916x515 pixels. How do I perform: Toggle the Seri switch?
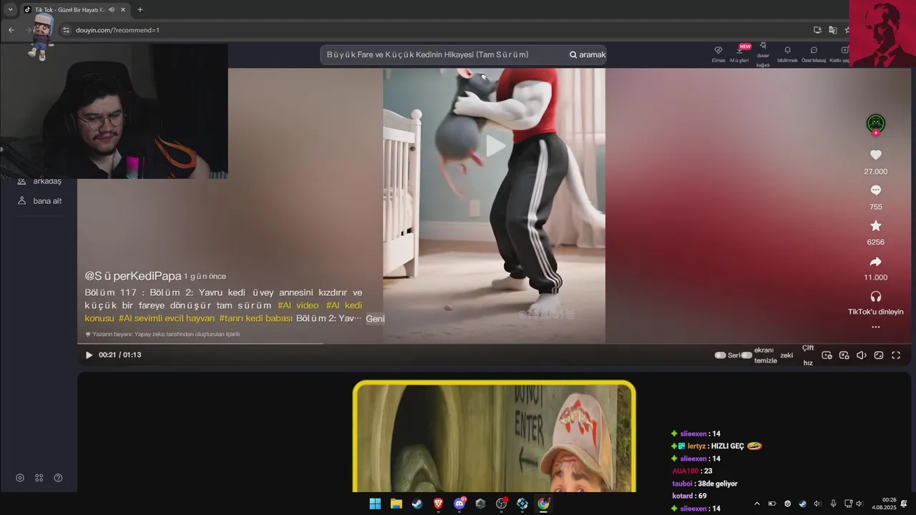pyautogui.click(x=721, y=355)
